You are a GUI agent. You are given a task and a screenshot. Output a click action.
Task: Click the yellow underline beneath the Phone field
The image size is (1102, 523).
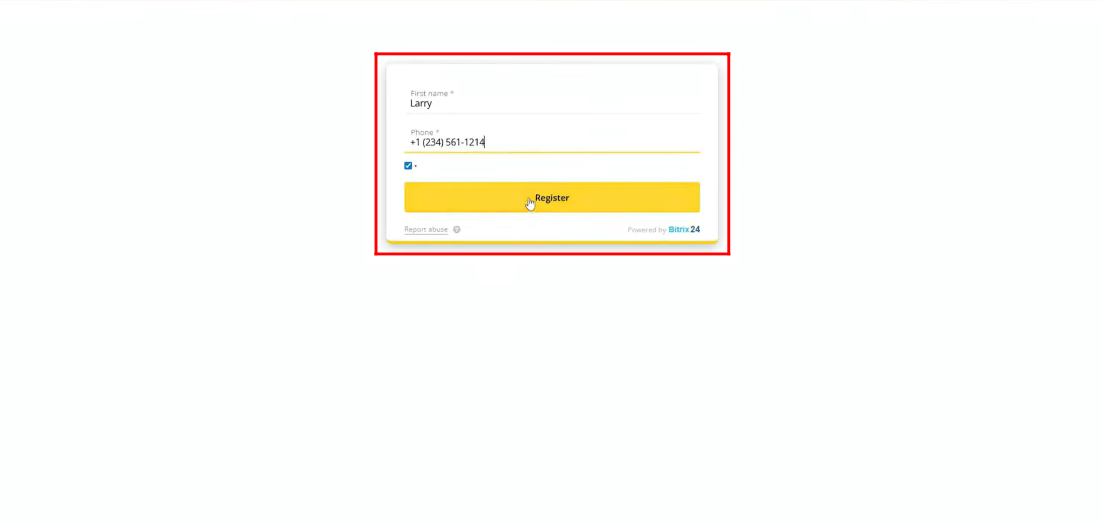(552, 152)
